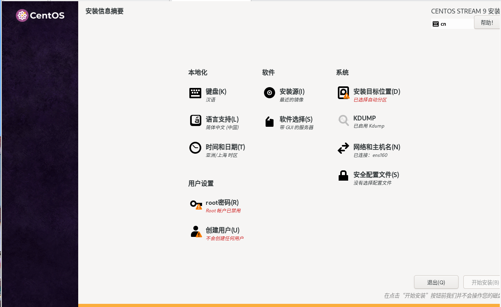The width and height of the screenshot is (501, 307).
Task: Click the CENTOS STREAM 9 安装 title
Action: click(466, 11)
